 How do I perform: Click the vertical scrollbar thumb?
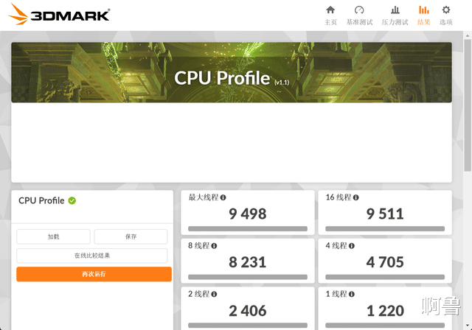(468, 105)
